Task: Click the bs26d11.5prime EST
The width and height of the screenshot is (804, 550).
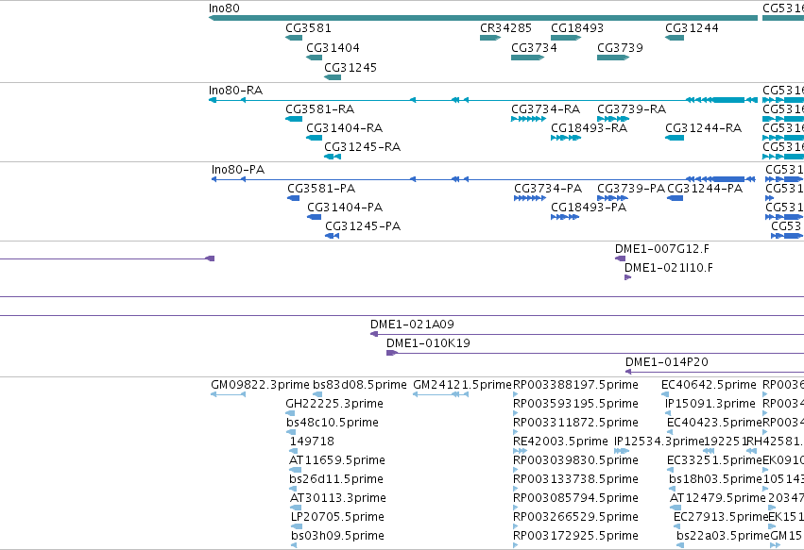Action: pyautogui.click(x=293, y=489)
